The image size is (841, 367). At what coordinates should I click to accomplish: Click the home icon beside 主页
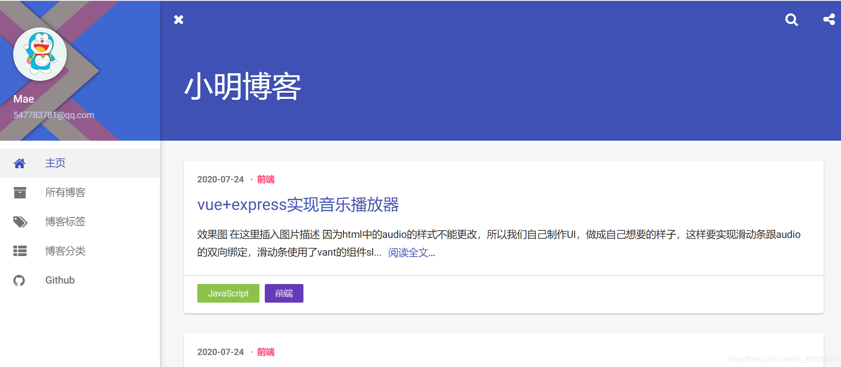pos(20,163)
